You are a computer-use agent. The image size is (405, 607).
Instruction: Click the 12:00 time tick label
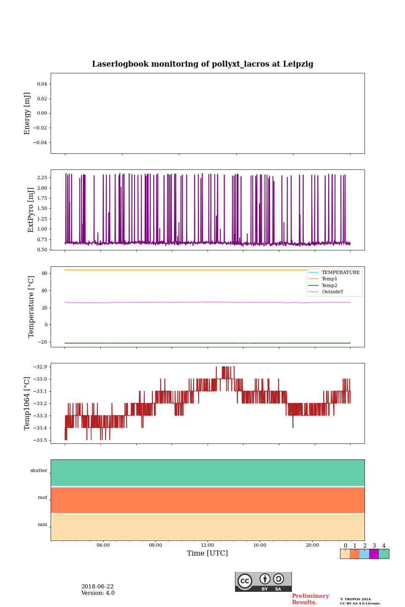(208, 545)
